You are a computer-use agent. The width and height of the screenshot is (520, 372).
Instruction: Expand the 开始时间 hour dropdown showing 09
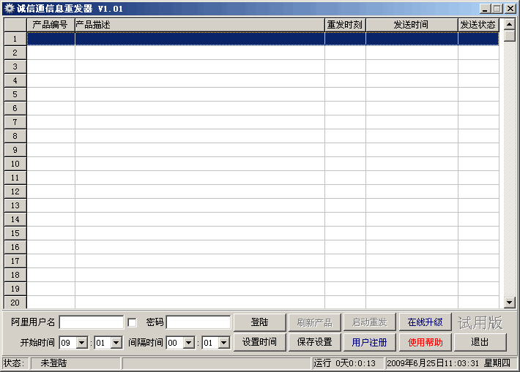(81, 343)
